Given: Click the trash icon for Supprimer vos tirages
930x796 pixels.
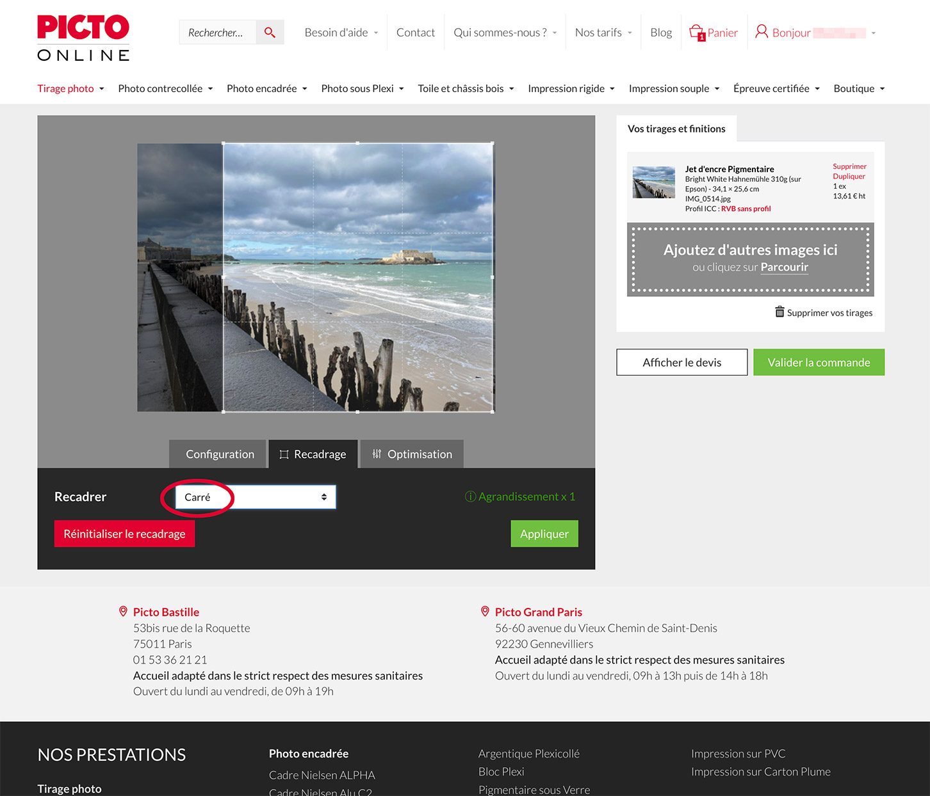Looking at the screenshot, I should [779, 312].
